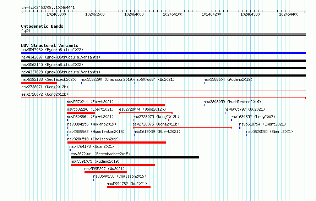
Task: Select the red nsv5995297 variant bar
Action: [x=106, y=172]
